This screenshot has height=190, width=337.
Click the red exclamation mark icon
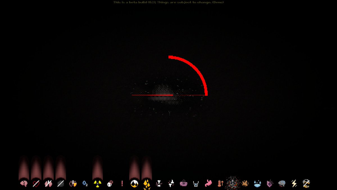click(122, 184)
